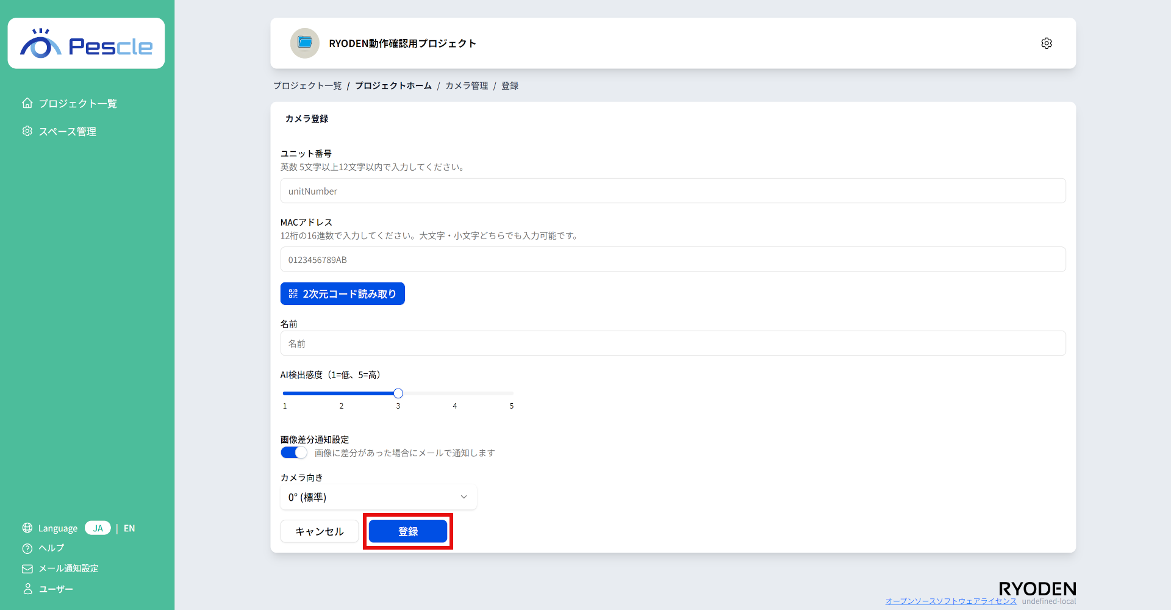Click the 2次元コード読み取り button
Screen dimensions: 1171x610
342,293
